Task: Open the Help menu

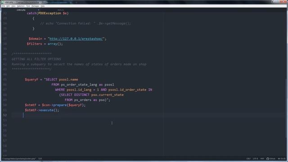Action: pyautogui.click(x=43, y=6)
